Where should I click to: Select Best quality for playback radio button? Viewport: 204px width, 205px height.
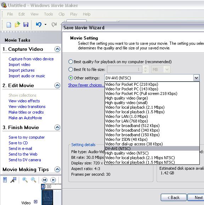point(70,62)
